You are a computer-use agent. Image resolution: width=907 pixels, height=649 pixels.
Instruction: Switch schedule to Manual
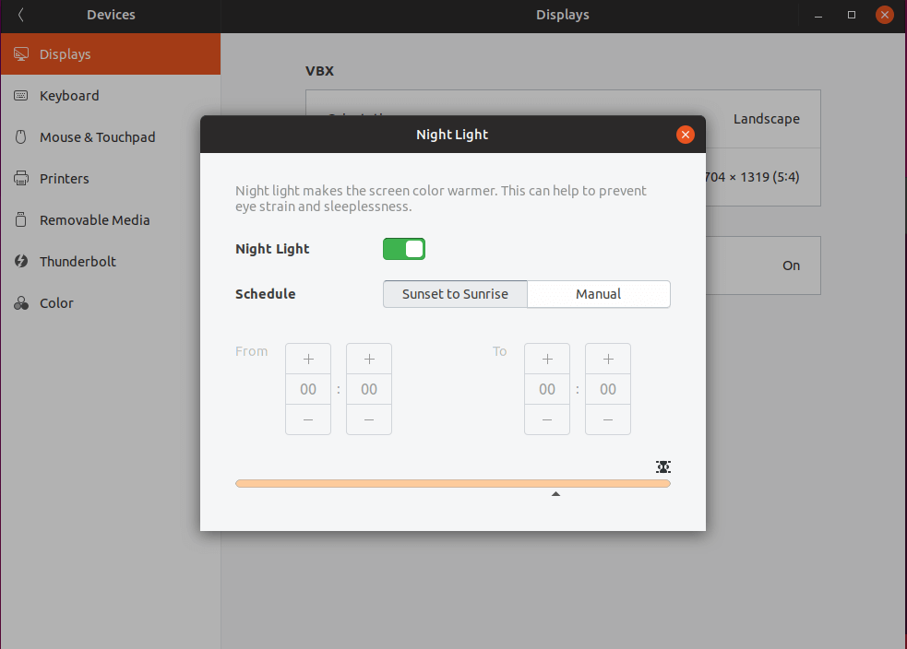click(x=598, y=294)
